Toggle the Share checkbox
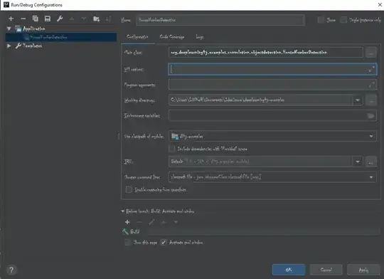Screen dimensions: 384x279 [x=321, y=20]
